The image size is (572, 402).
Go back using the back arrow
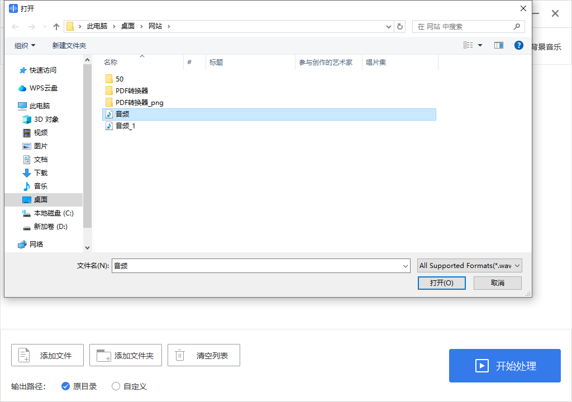click(x=15, y=27)
